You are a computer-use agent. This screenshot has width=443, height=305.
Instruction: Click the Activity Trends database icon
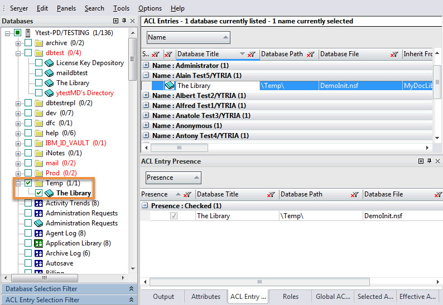tap(39, 203)
